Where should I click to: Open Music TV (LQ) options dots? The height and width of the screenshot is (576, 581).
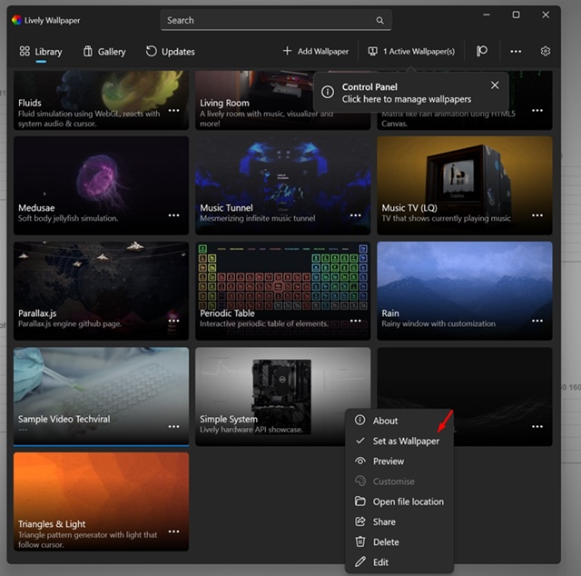pyautogui.click(x=537, y=215)
